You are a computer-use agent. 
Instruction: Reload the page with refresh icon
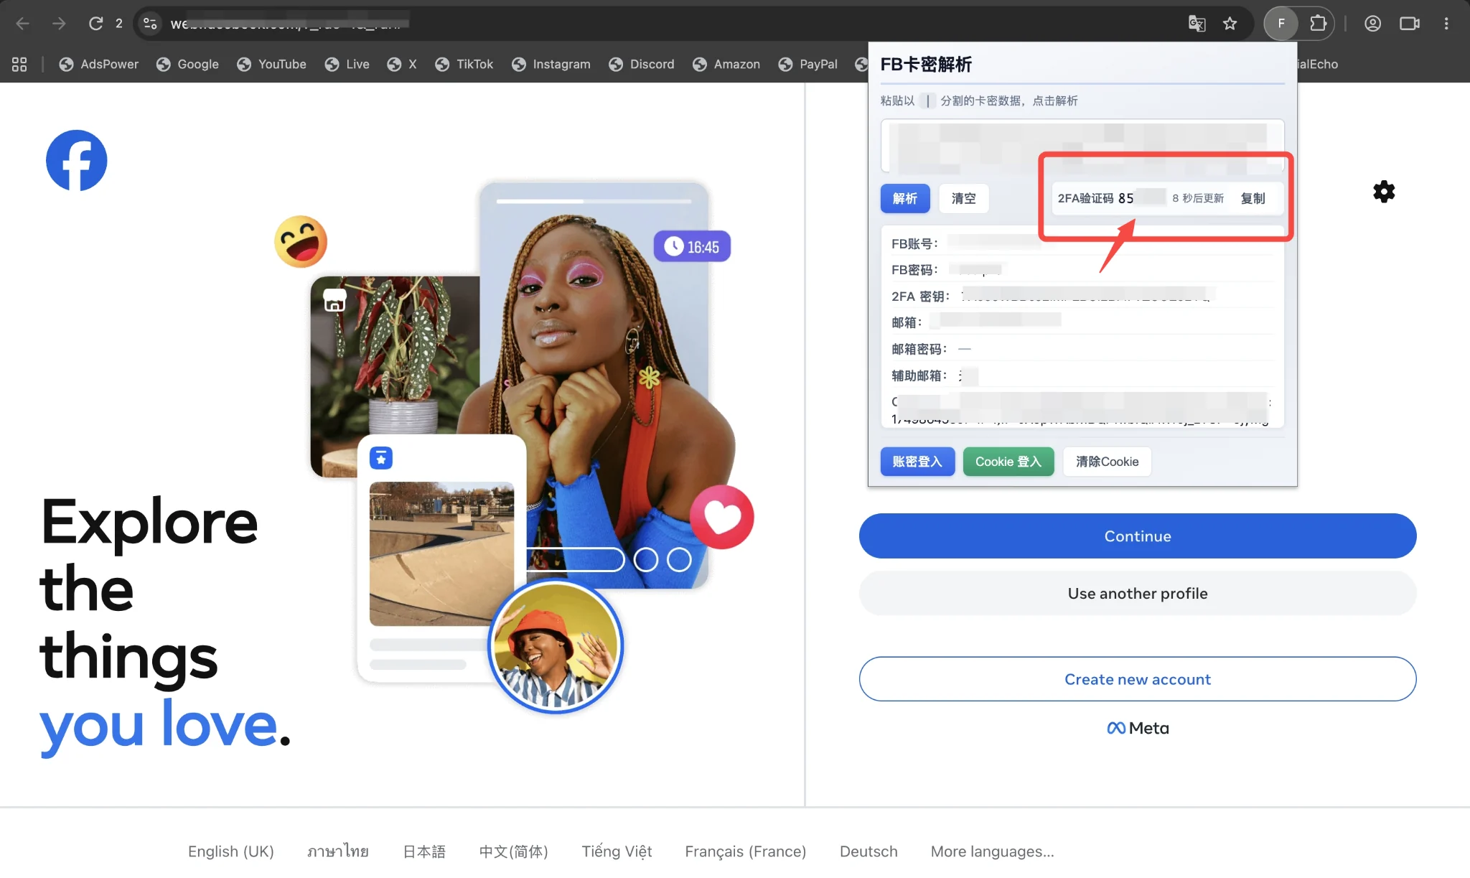95,24
